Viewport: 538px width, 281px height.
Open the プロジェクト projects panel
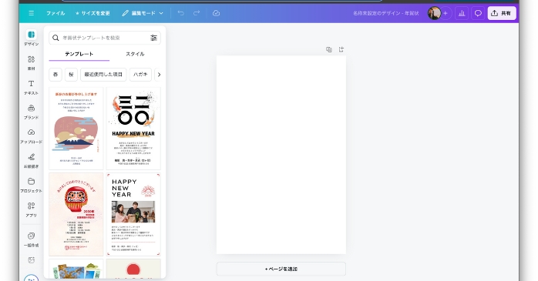click(32, 185)
